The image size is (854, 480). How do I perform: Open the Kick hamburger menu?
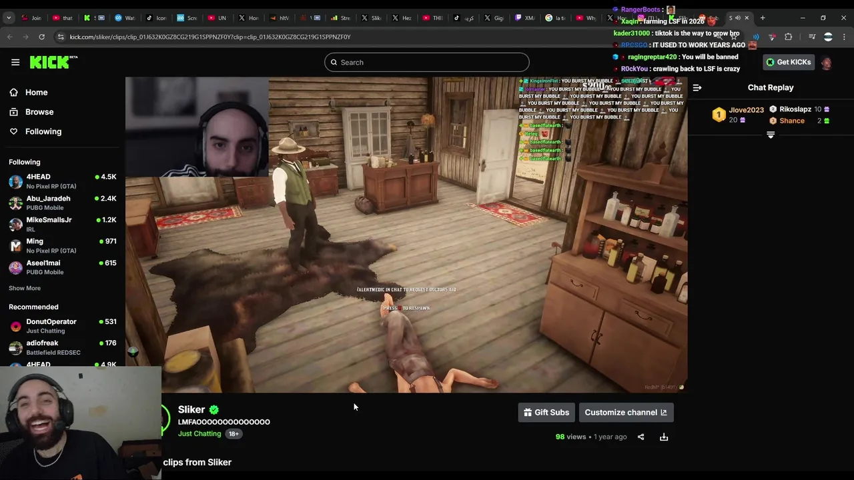tap(15, 62)
